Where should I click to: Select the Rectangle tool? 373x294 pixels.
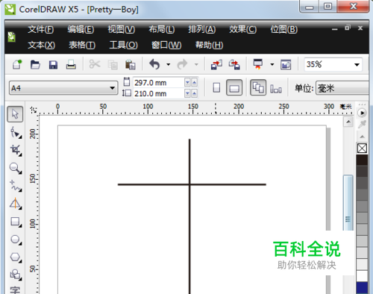coord(16,222)
